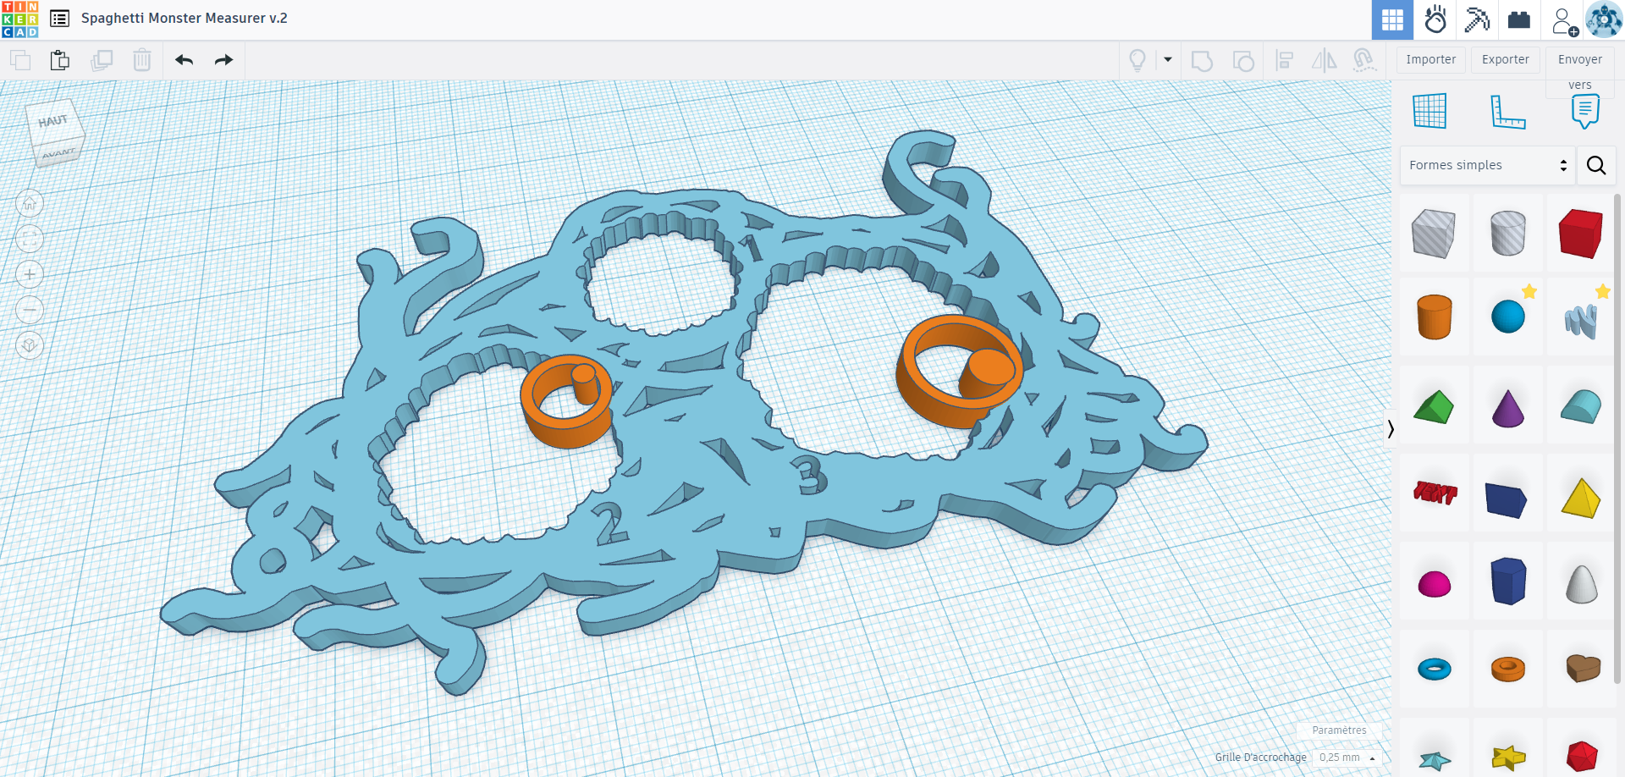Select the magenta half sphere shape

click(1434, 584)
